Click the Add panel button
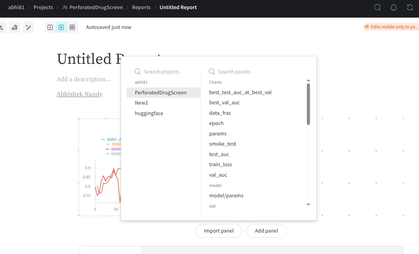Viewport: 419px width, 254px height. click(x=266, y=231)
